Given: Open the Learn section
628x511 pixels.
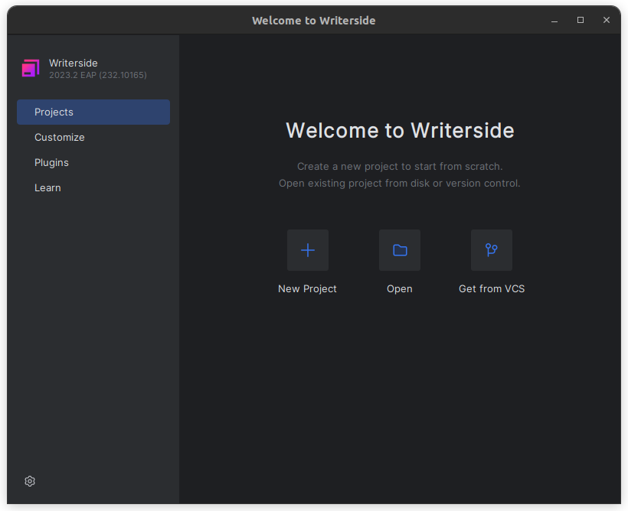Looking at the screenshot, I should tap(47, 188).
